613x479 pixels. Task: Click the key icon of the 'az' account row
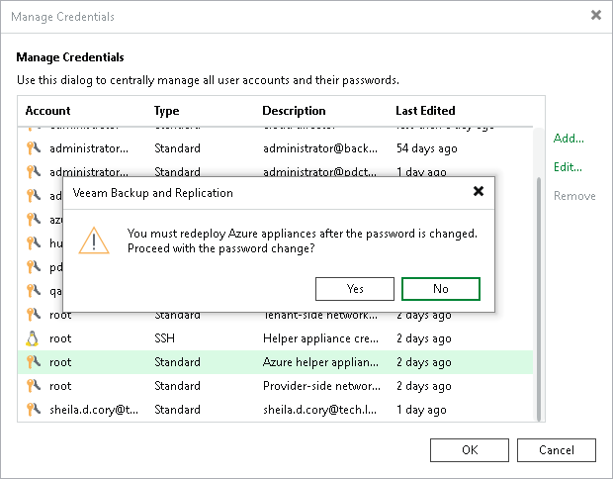[34, 219]
